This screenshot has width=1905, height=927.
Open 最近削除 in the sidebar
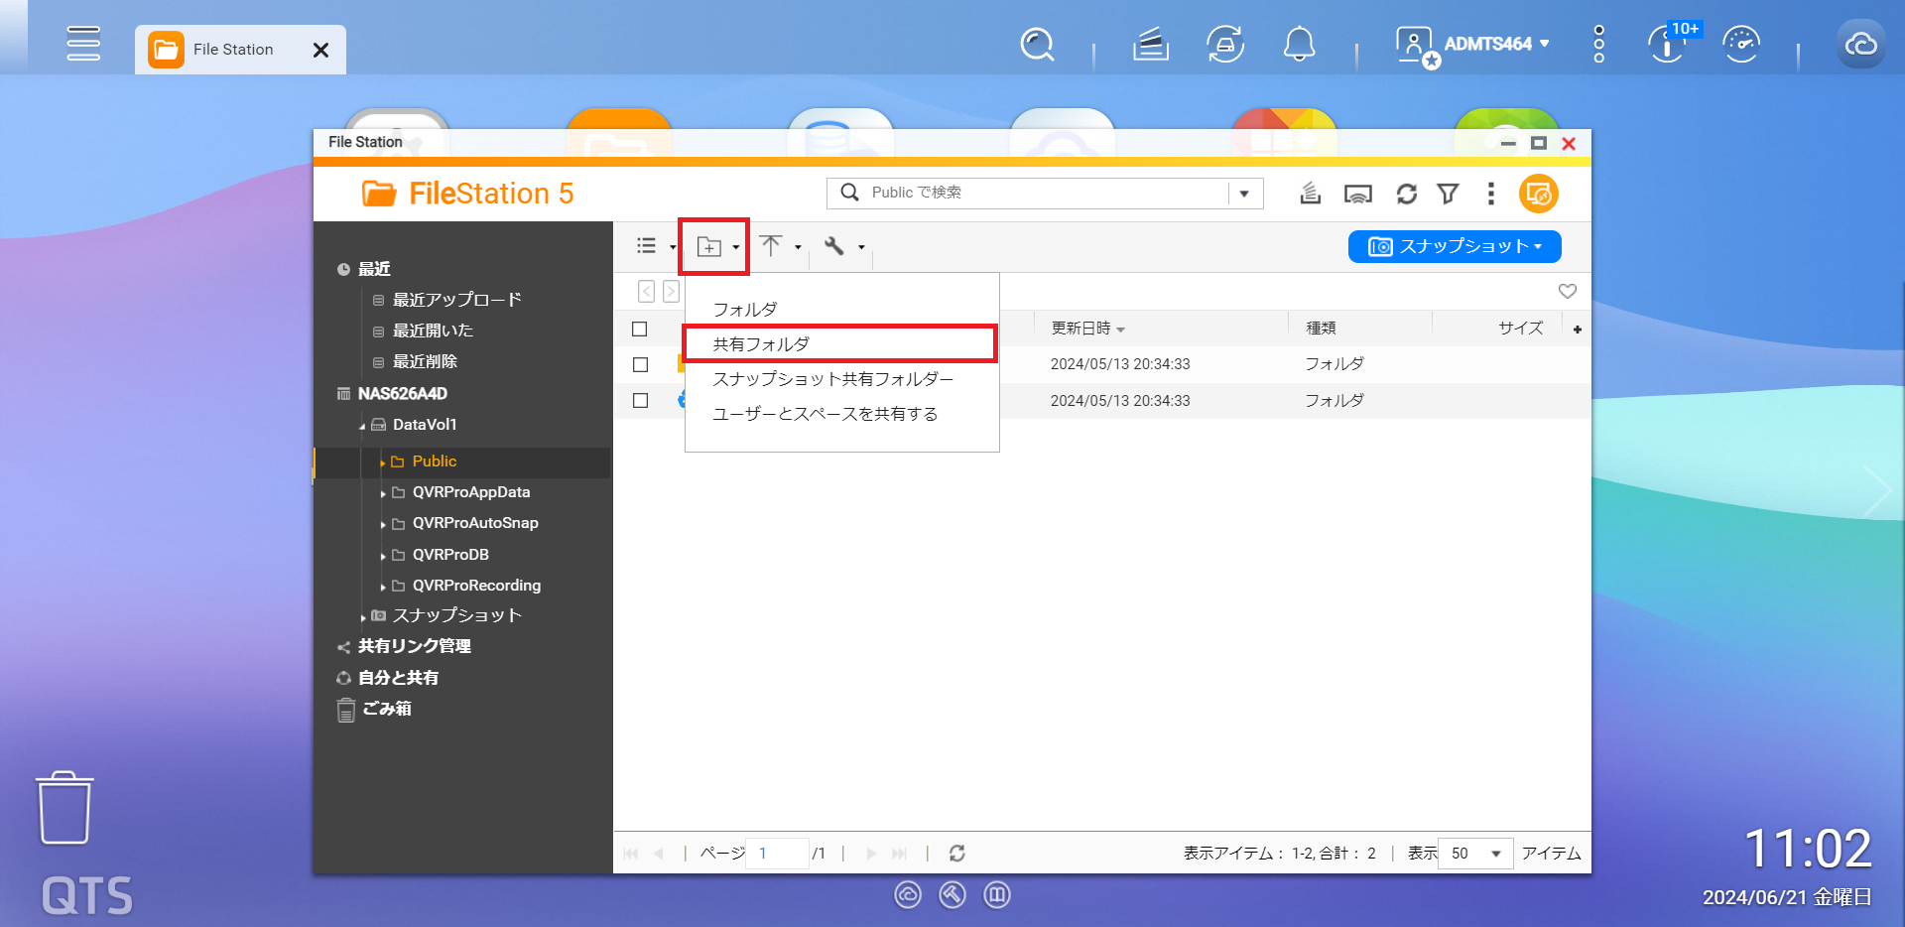[425, 361]
